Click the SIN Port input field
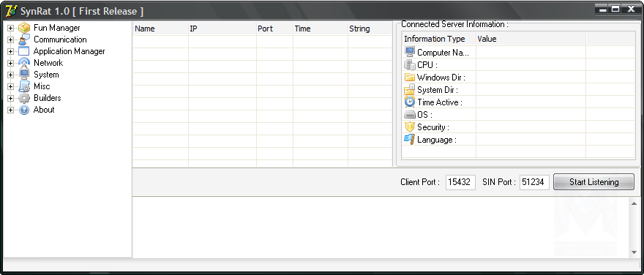Image resolution: width=644 pixels, height=275 pixels. 534,182
